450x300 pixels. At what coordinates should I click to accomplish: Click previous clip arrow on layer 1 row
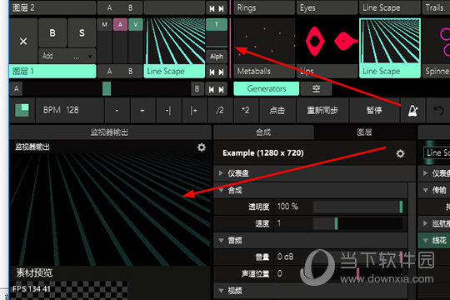212,72
